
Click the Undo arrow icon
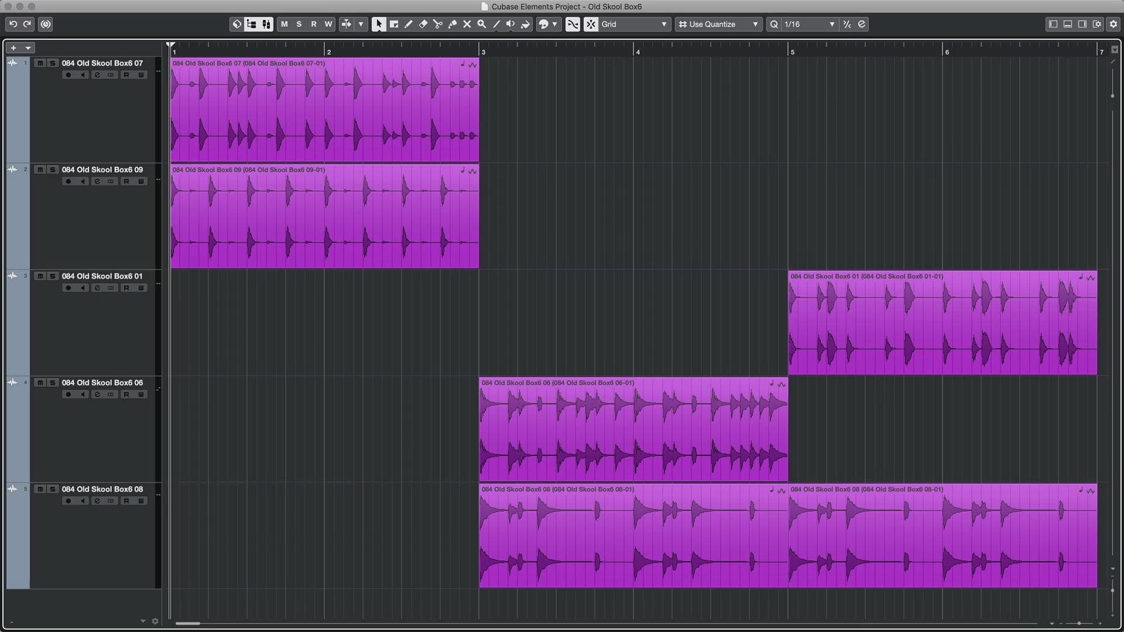(13, 24)
